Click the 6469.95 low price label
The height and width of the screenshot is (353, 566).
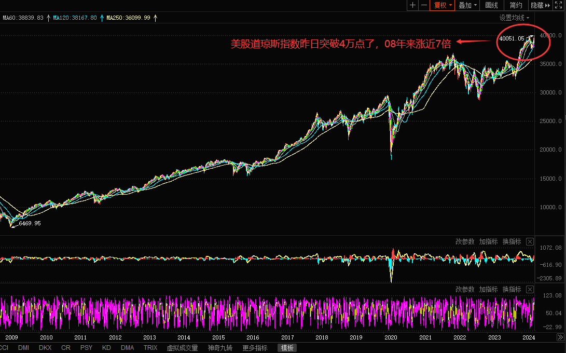click(30, 224)
